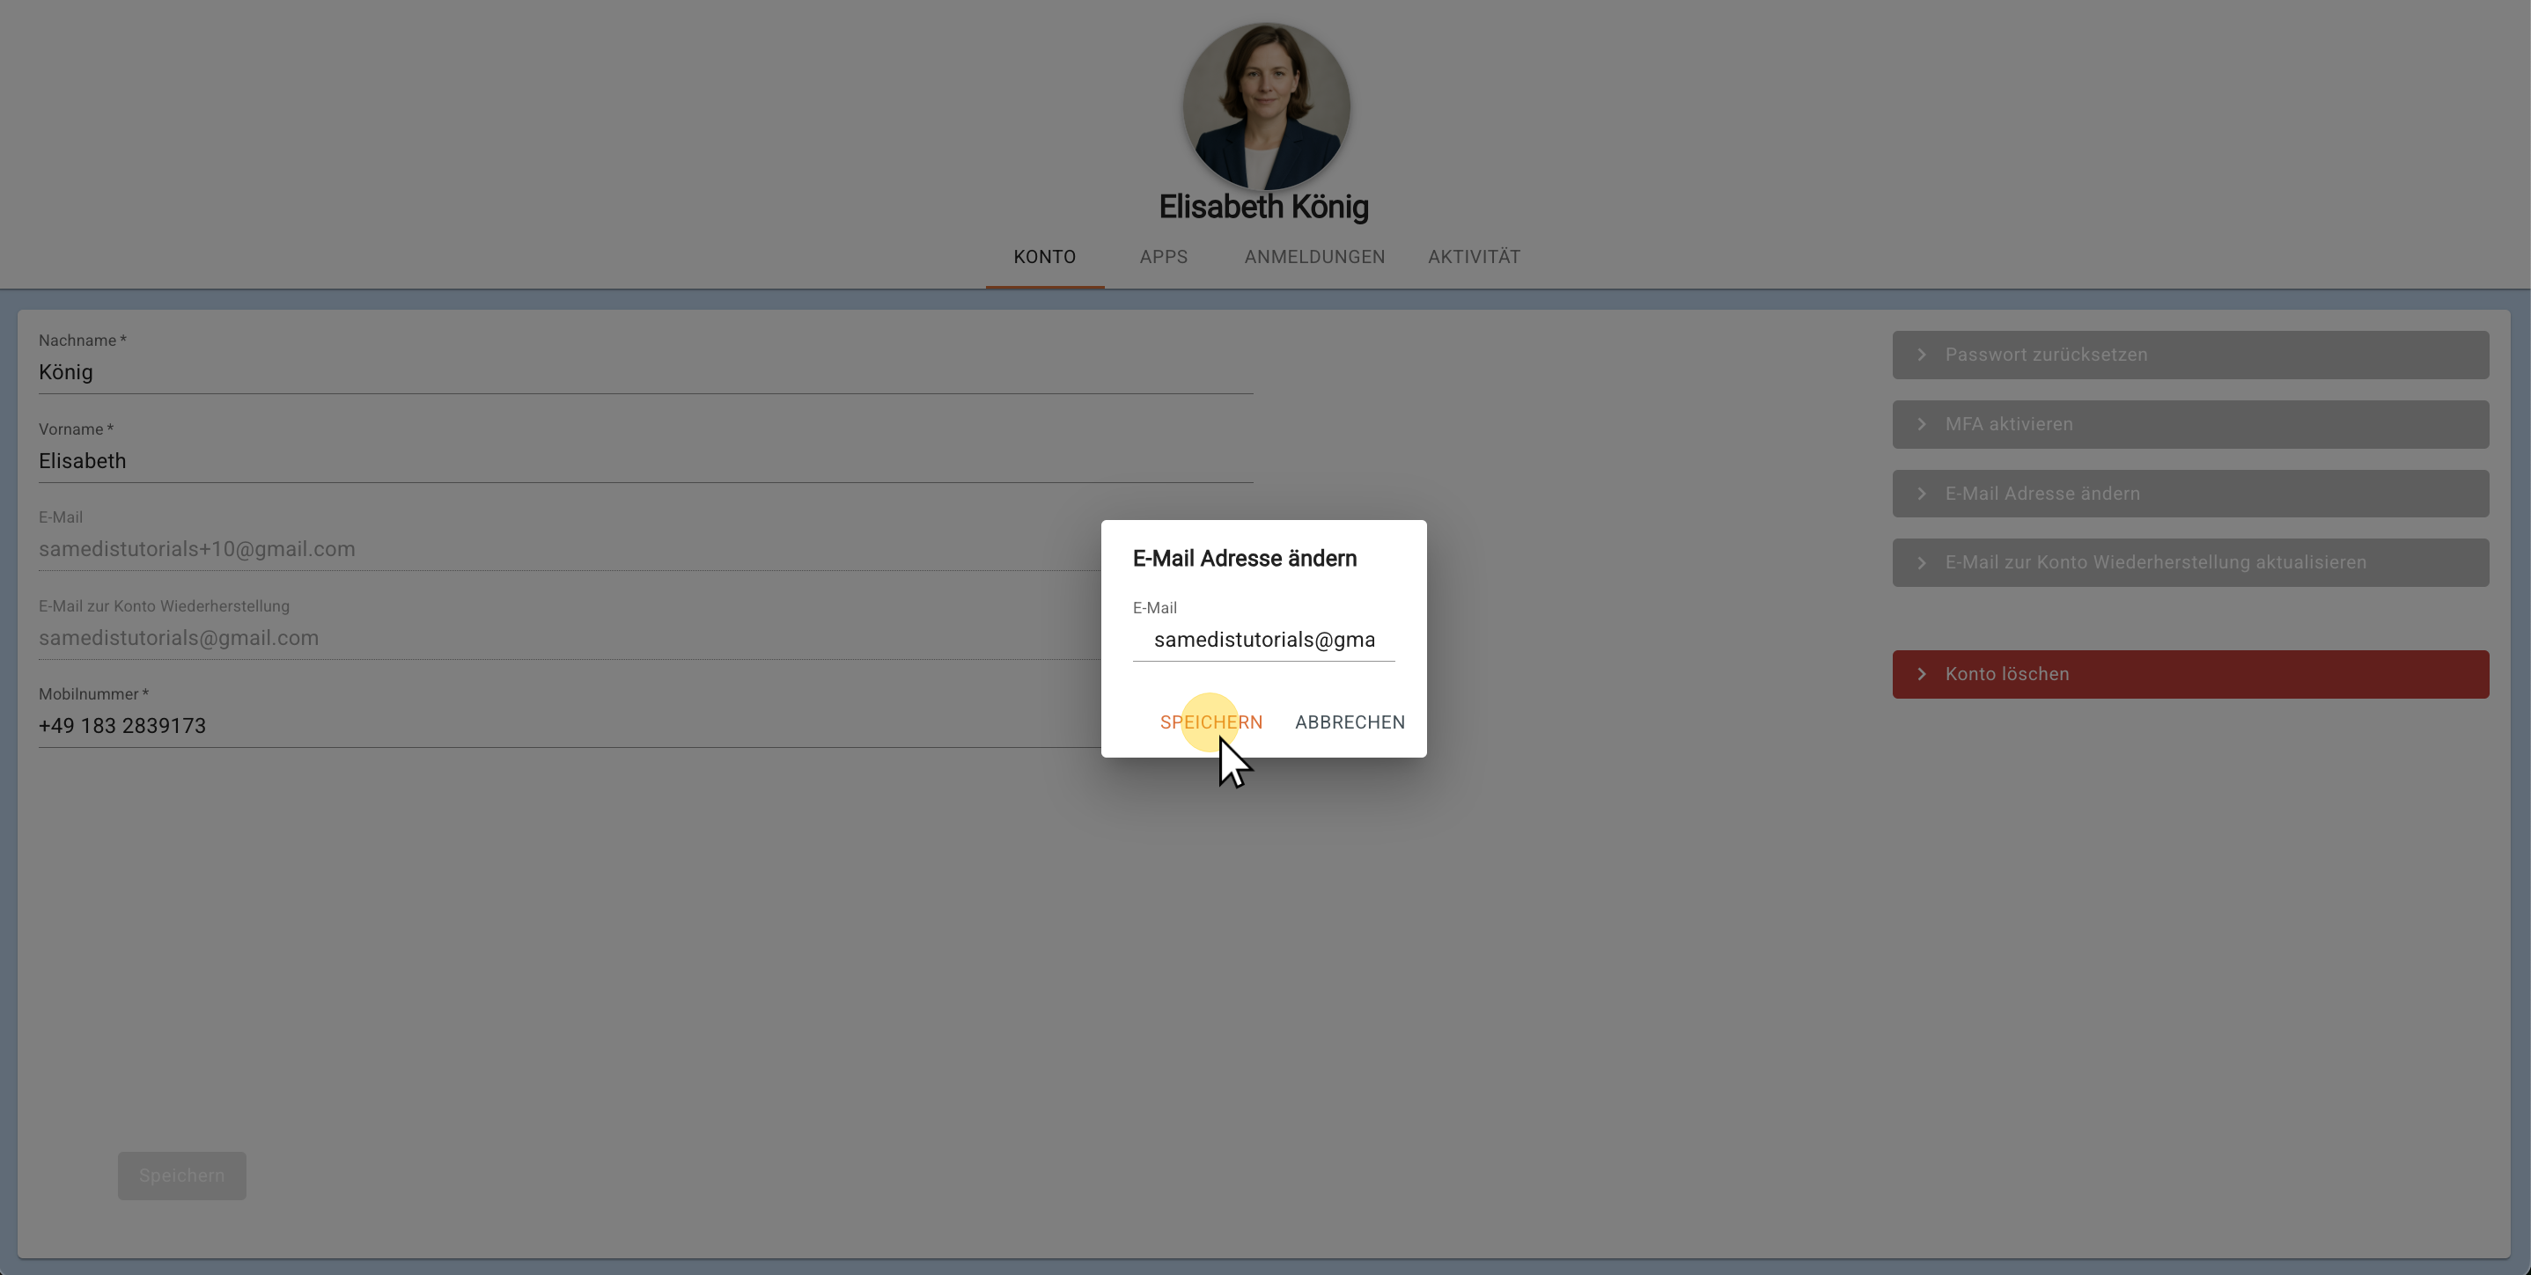Go to the AKTIVITÄT tab
This screenshot has height=1275, width=2531.
(x=1473, y=256)
